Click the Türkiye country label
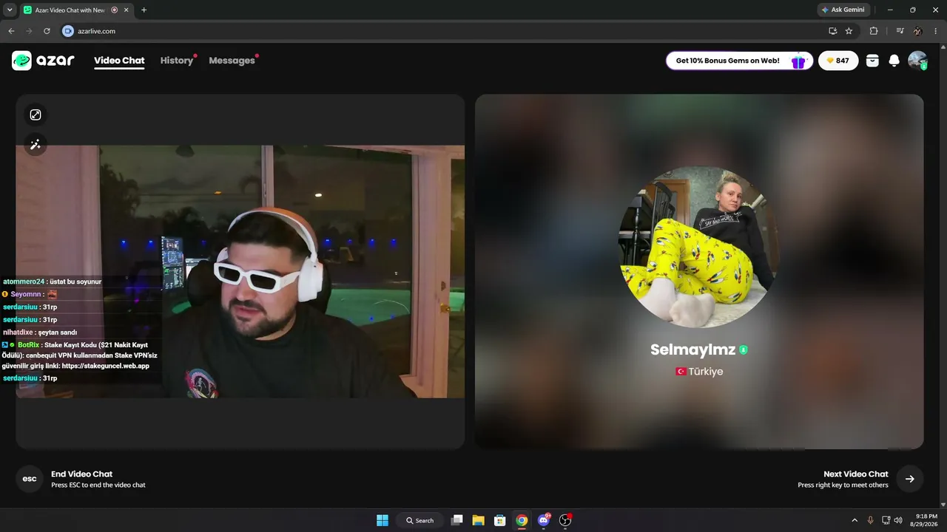This screenshot has width=947, height=532. click(x=706, y=372)
